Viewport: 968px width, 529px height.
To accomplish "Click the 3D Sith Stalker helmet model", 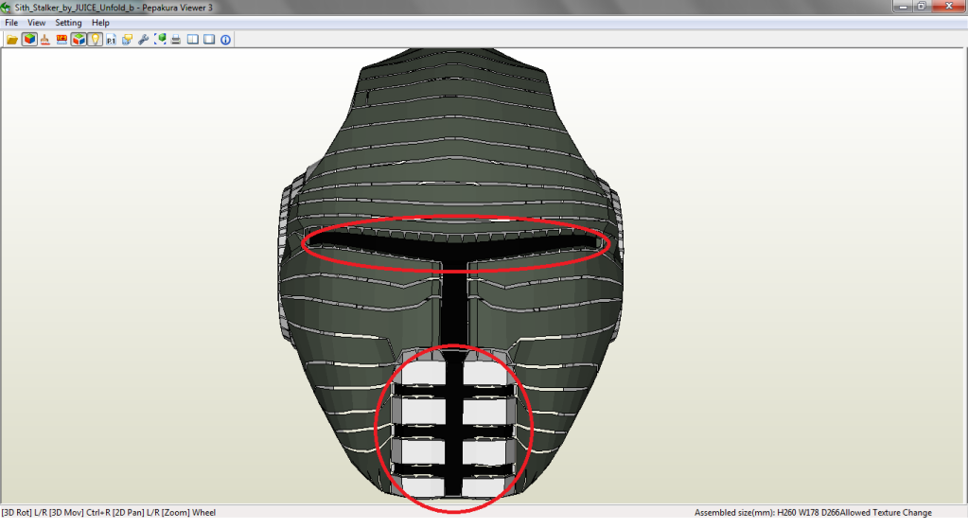I will point(451,272).
